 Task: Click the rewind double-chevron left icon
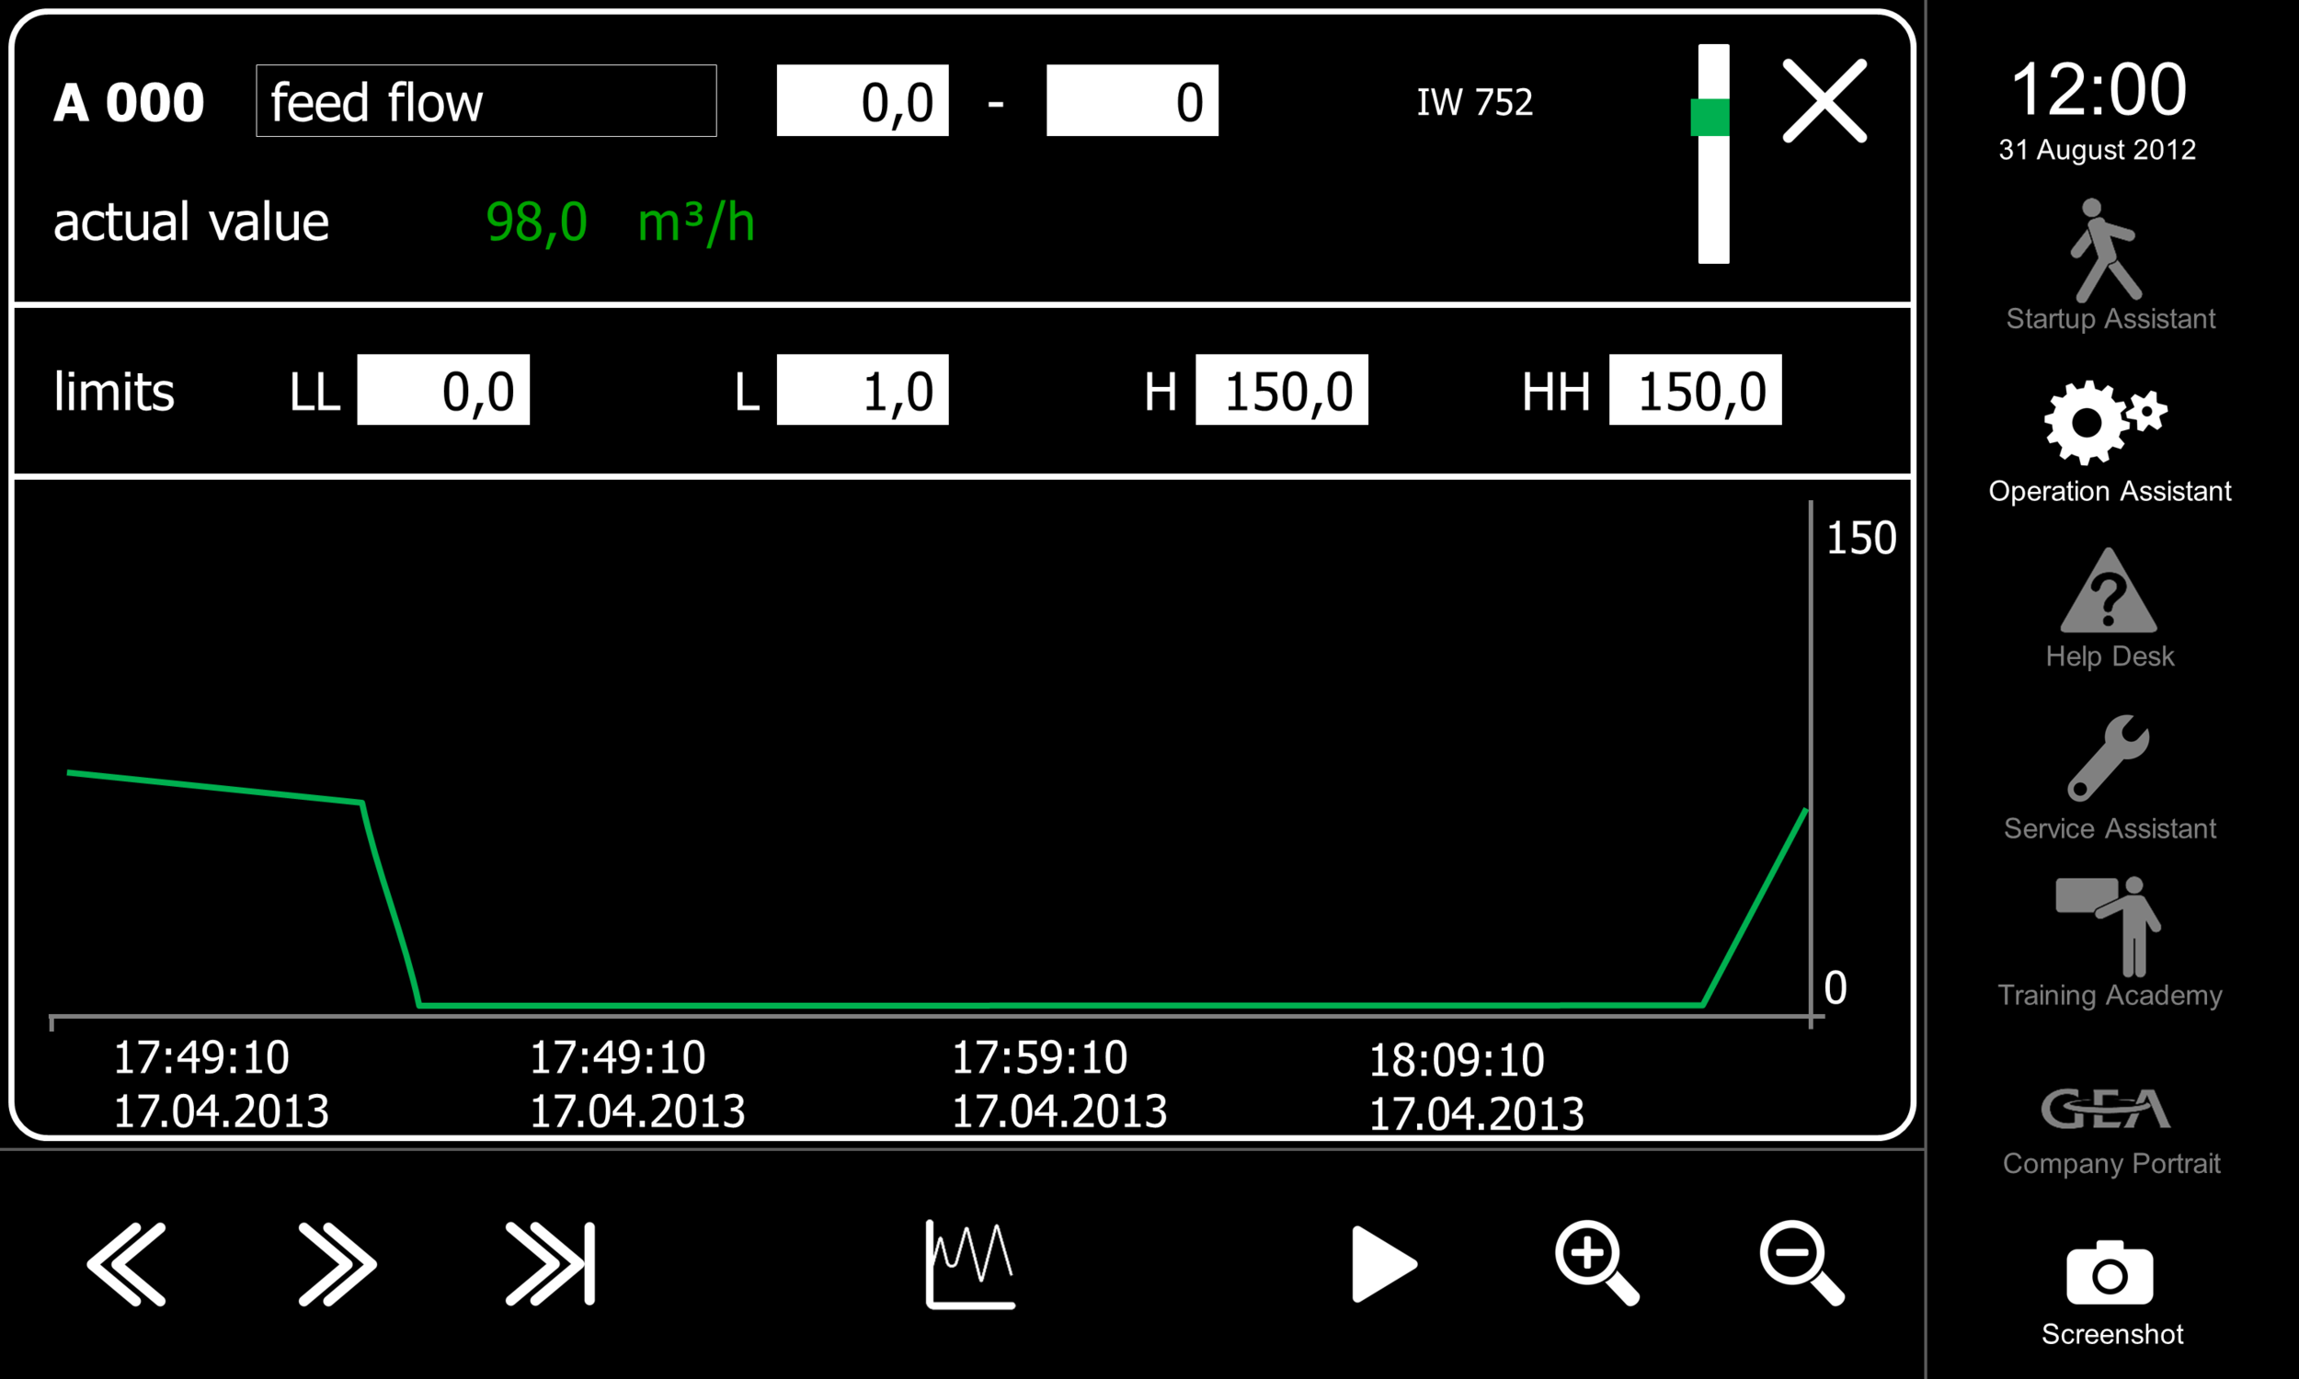pos(126,1264)
